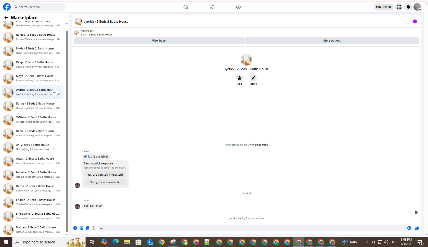Open Deep's conversation
Screen dimensions: 428x247
coord(33,64)
